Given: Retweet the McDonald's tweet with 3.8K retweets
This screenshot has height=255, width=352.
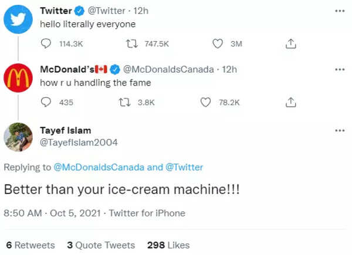Looking at the screenshot, I should [124, 102].
